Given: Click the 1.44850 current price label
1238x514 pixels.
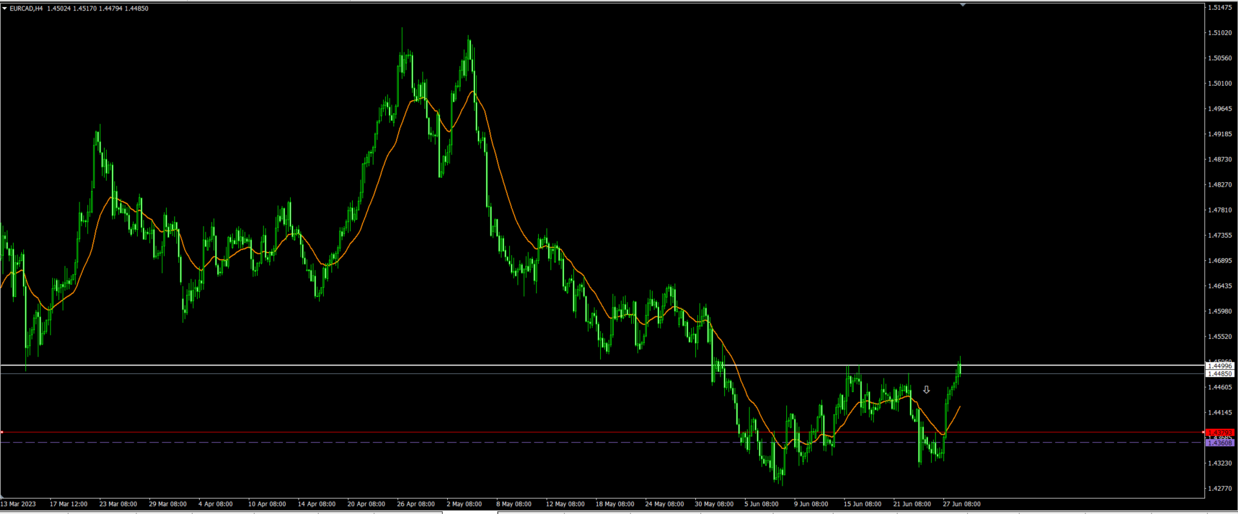Looking at the screenshot, I should pos(1220,374).
